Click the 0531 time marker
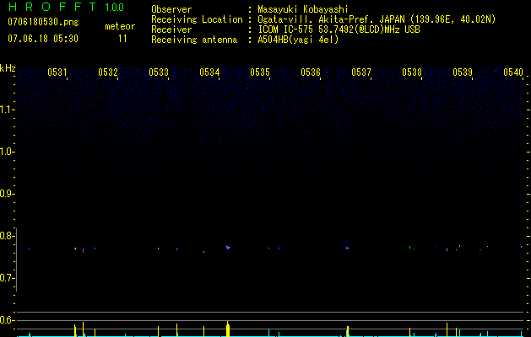This screenshot has height=337, width=531. [57, 72]
